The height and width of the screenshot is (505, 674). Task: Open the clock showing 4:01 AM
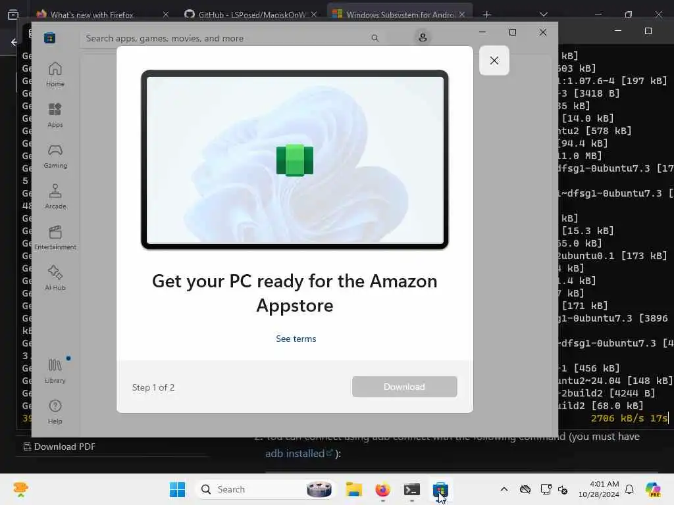pos(599,489)
